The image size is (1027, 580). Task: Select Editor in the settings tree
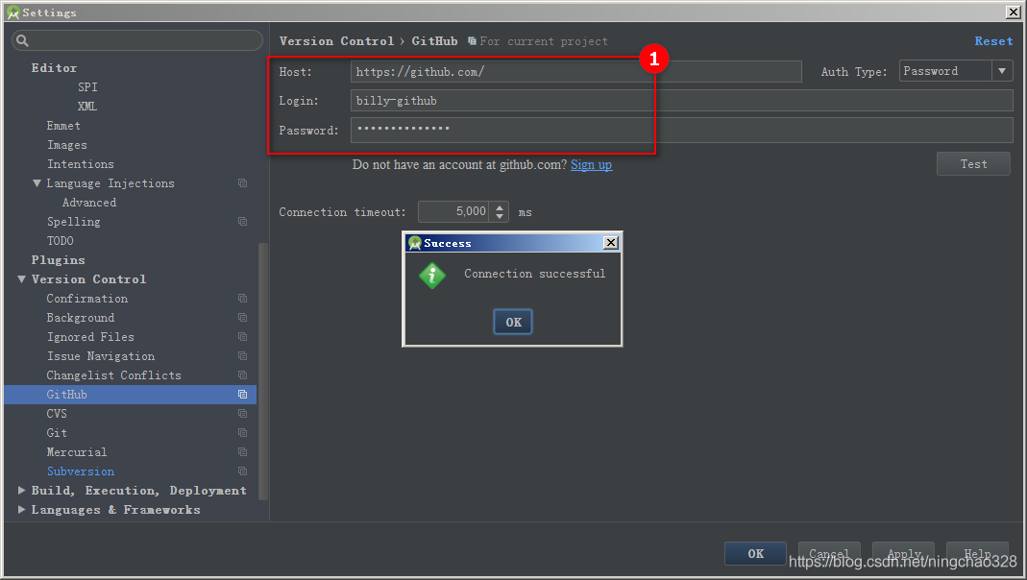tap(54, 68)
